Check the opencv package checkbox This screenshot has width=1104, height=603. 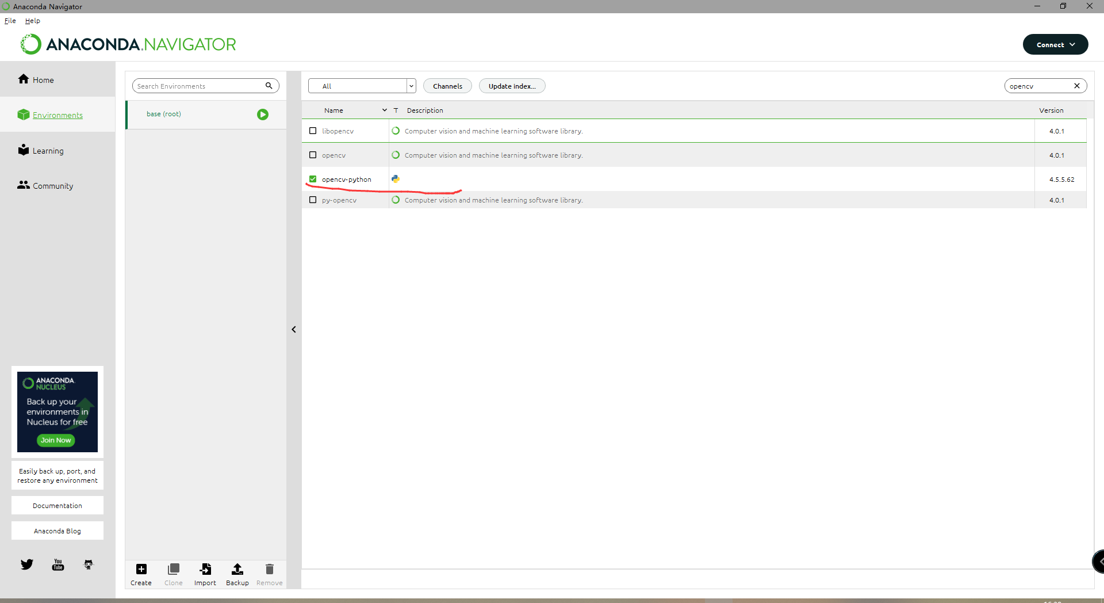point(313,155)
